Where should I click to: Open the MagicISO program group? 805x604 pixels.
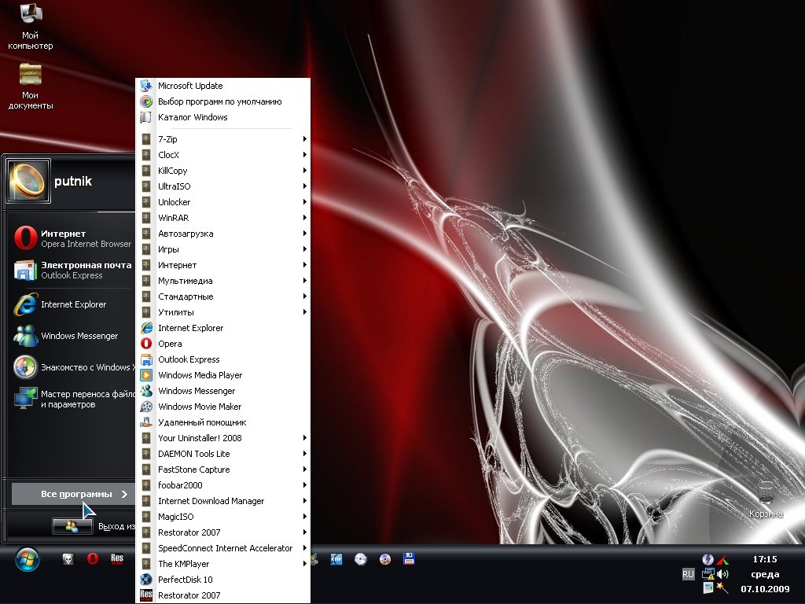pyautogui.click(x=222, y=517)
